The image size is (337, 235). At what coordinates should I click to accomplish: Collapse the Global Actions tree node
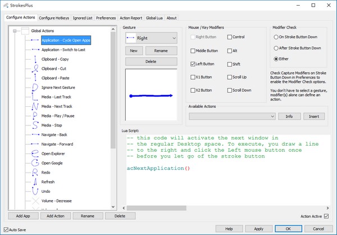(x=15, y=31)
